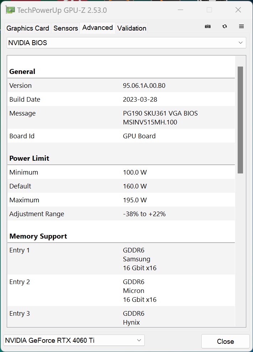Click the Build Date row
The width and height of the screenshot is (253, 352).
tap(121, 99)
